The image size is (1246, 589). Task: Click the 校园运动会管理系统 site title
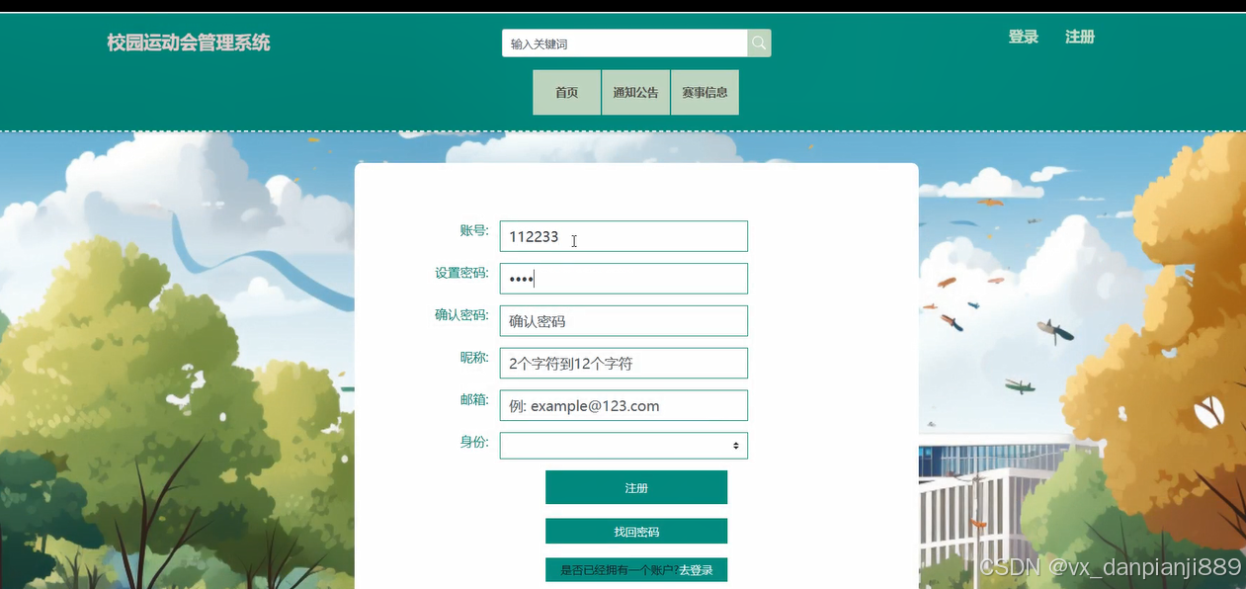(189, 42)
